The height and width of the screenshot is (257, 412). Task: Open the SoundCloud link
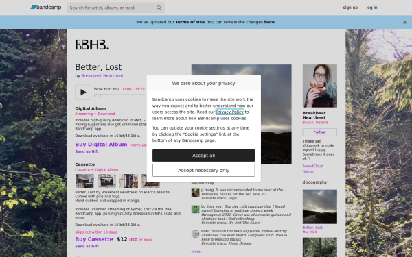[x=313, y=166]
